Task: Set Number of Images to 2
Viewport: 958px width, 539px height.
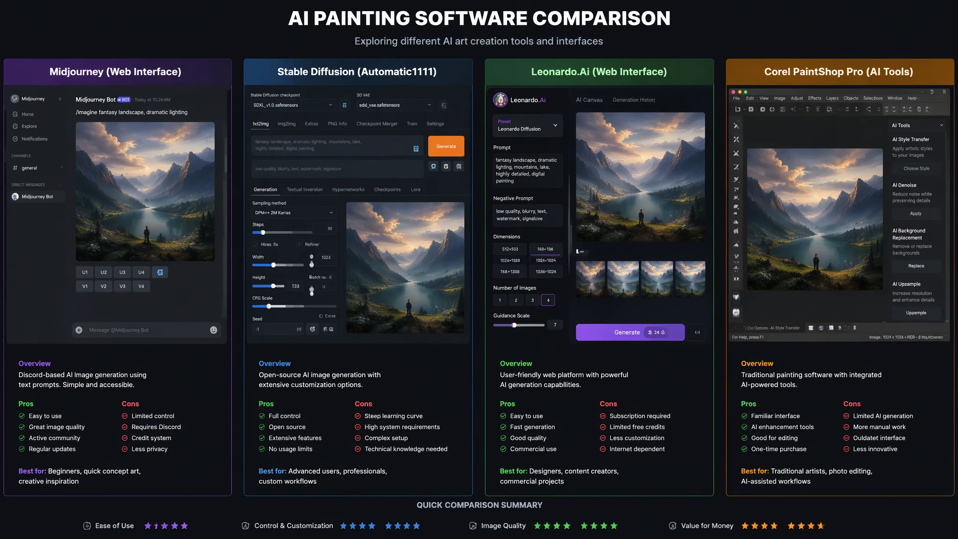Action: tap(516, 300)
